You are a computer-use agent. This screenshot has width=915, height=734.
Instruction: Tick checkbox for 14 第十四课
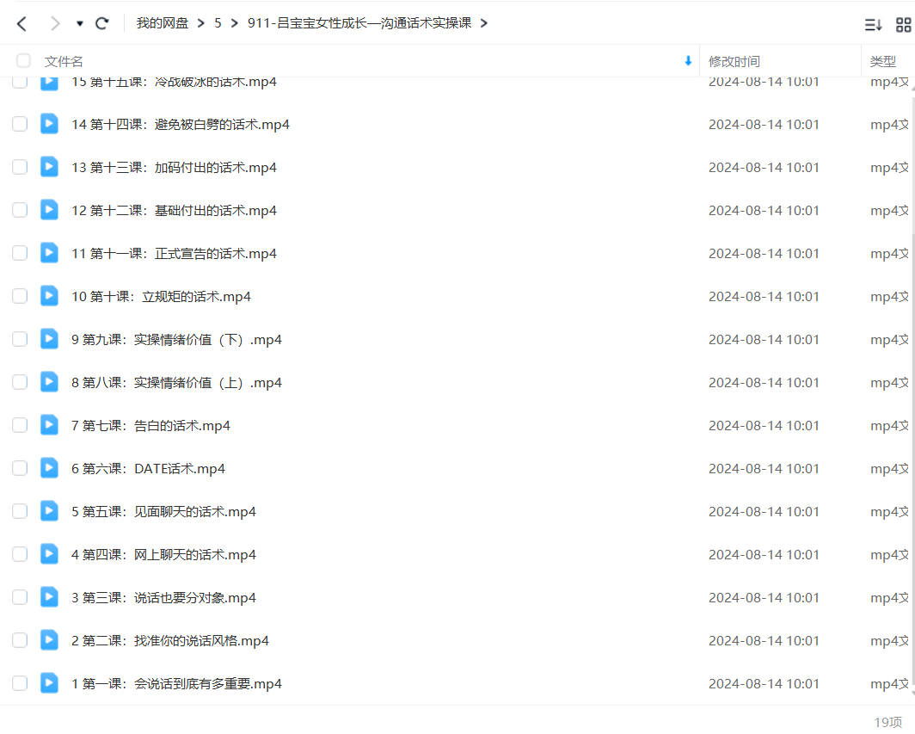click(20, 124)
